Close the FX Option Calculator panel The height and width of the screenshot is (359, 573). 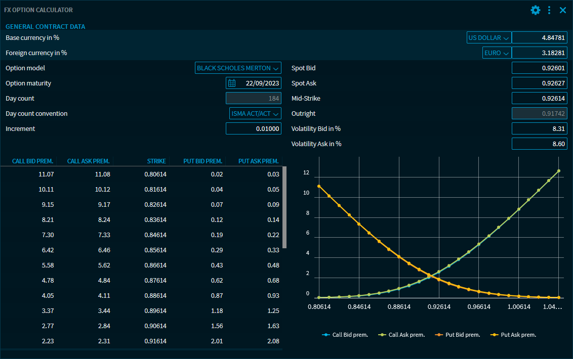tap(563, 10)
